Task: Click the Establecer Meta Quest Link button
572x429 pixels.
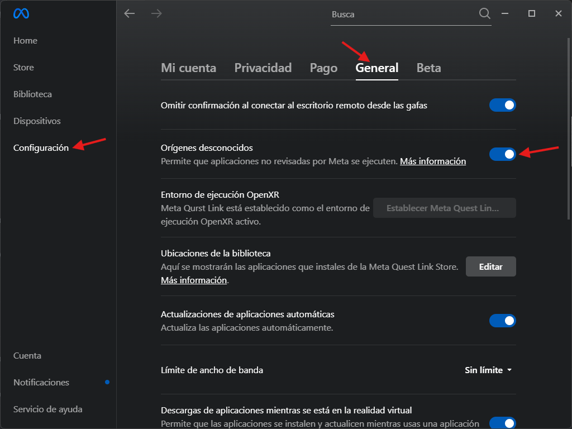Action: (444, 208)
